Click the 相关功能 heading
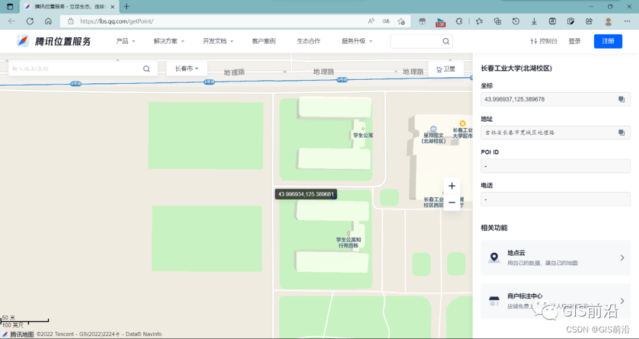Viewport: 639px width, 339px height. (494, 228)
